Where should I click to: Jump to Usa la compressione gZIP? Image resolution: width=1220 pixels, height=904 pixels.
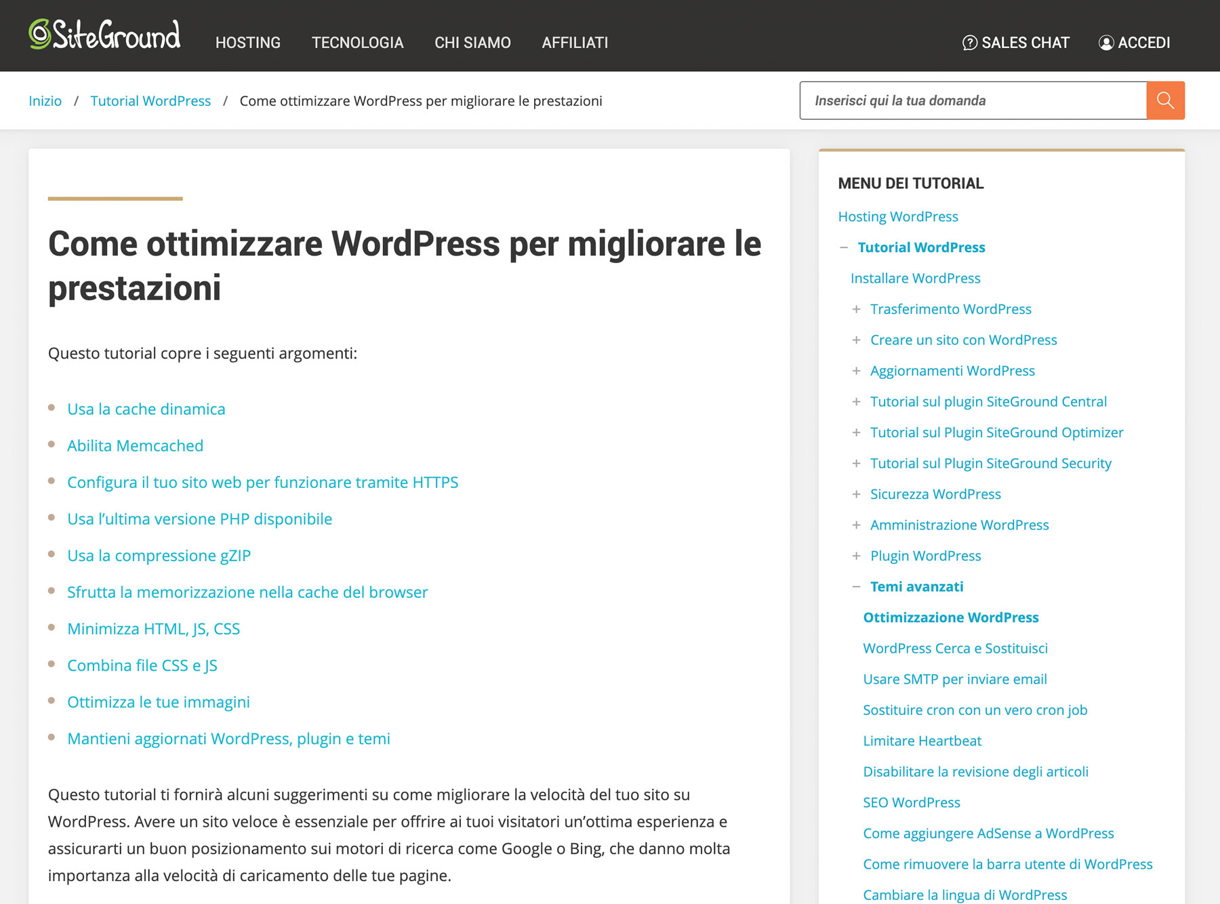(x=159, y=556)
